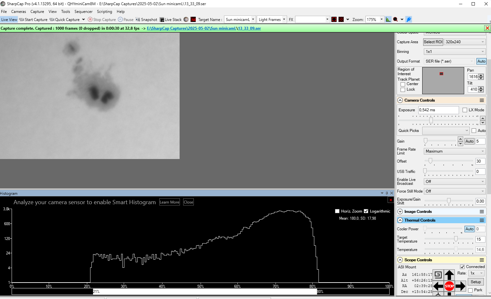
Task: Open the Force Still Mode dropdown
Action: tap(454, 191)
